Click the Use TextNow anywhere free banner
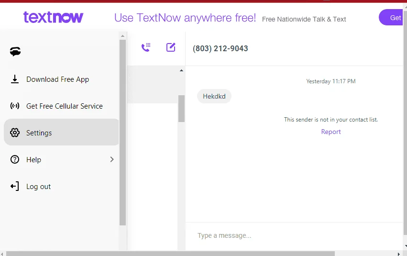The image size is (407, 256). (185, 18)
